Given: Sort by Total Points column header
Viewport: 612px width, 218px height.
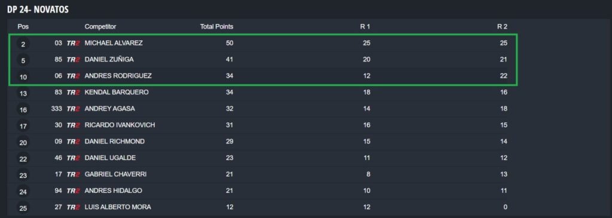Looking at the screenshot, I should [216, 26].
